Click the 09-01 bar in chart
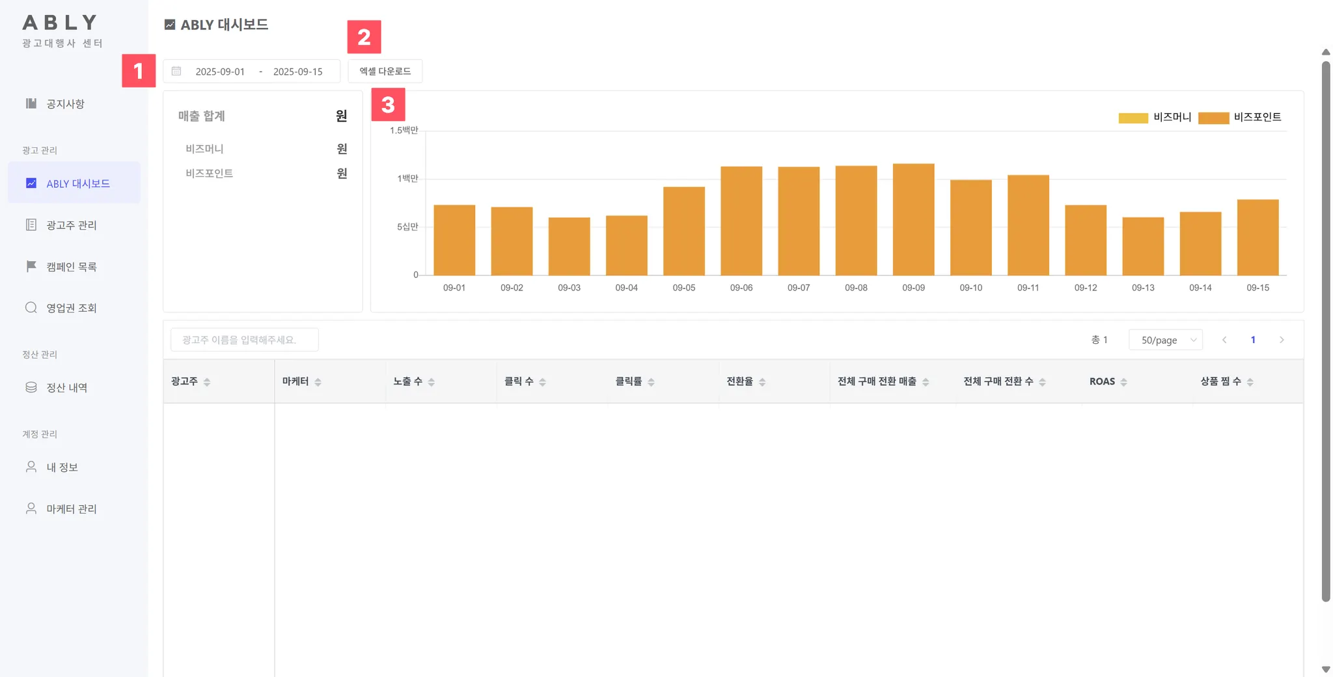The image size is (1333, 677). pyautogui.click(x=454, y=240)
